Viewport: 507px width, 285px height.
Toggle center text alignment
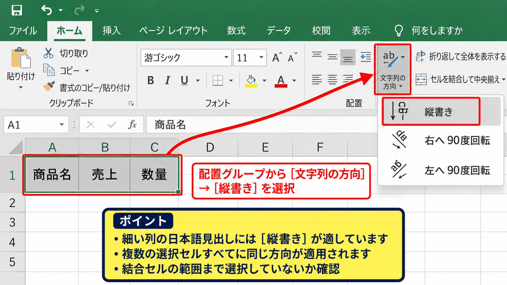(x=332, y=80)
